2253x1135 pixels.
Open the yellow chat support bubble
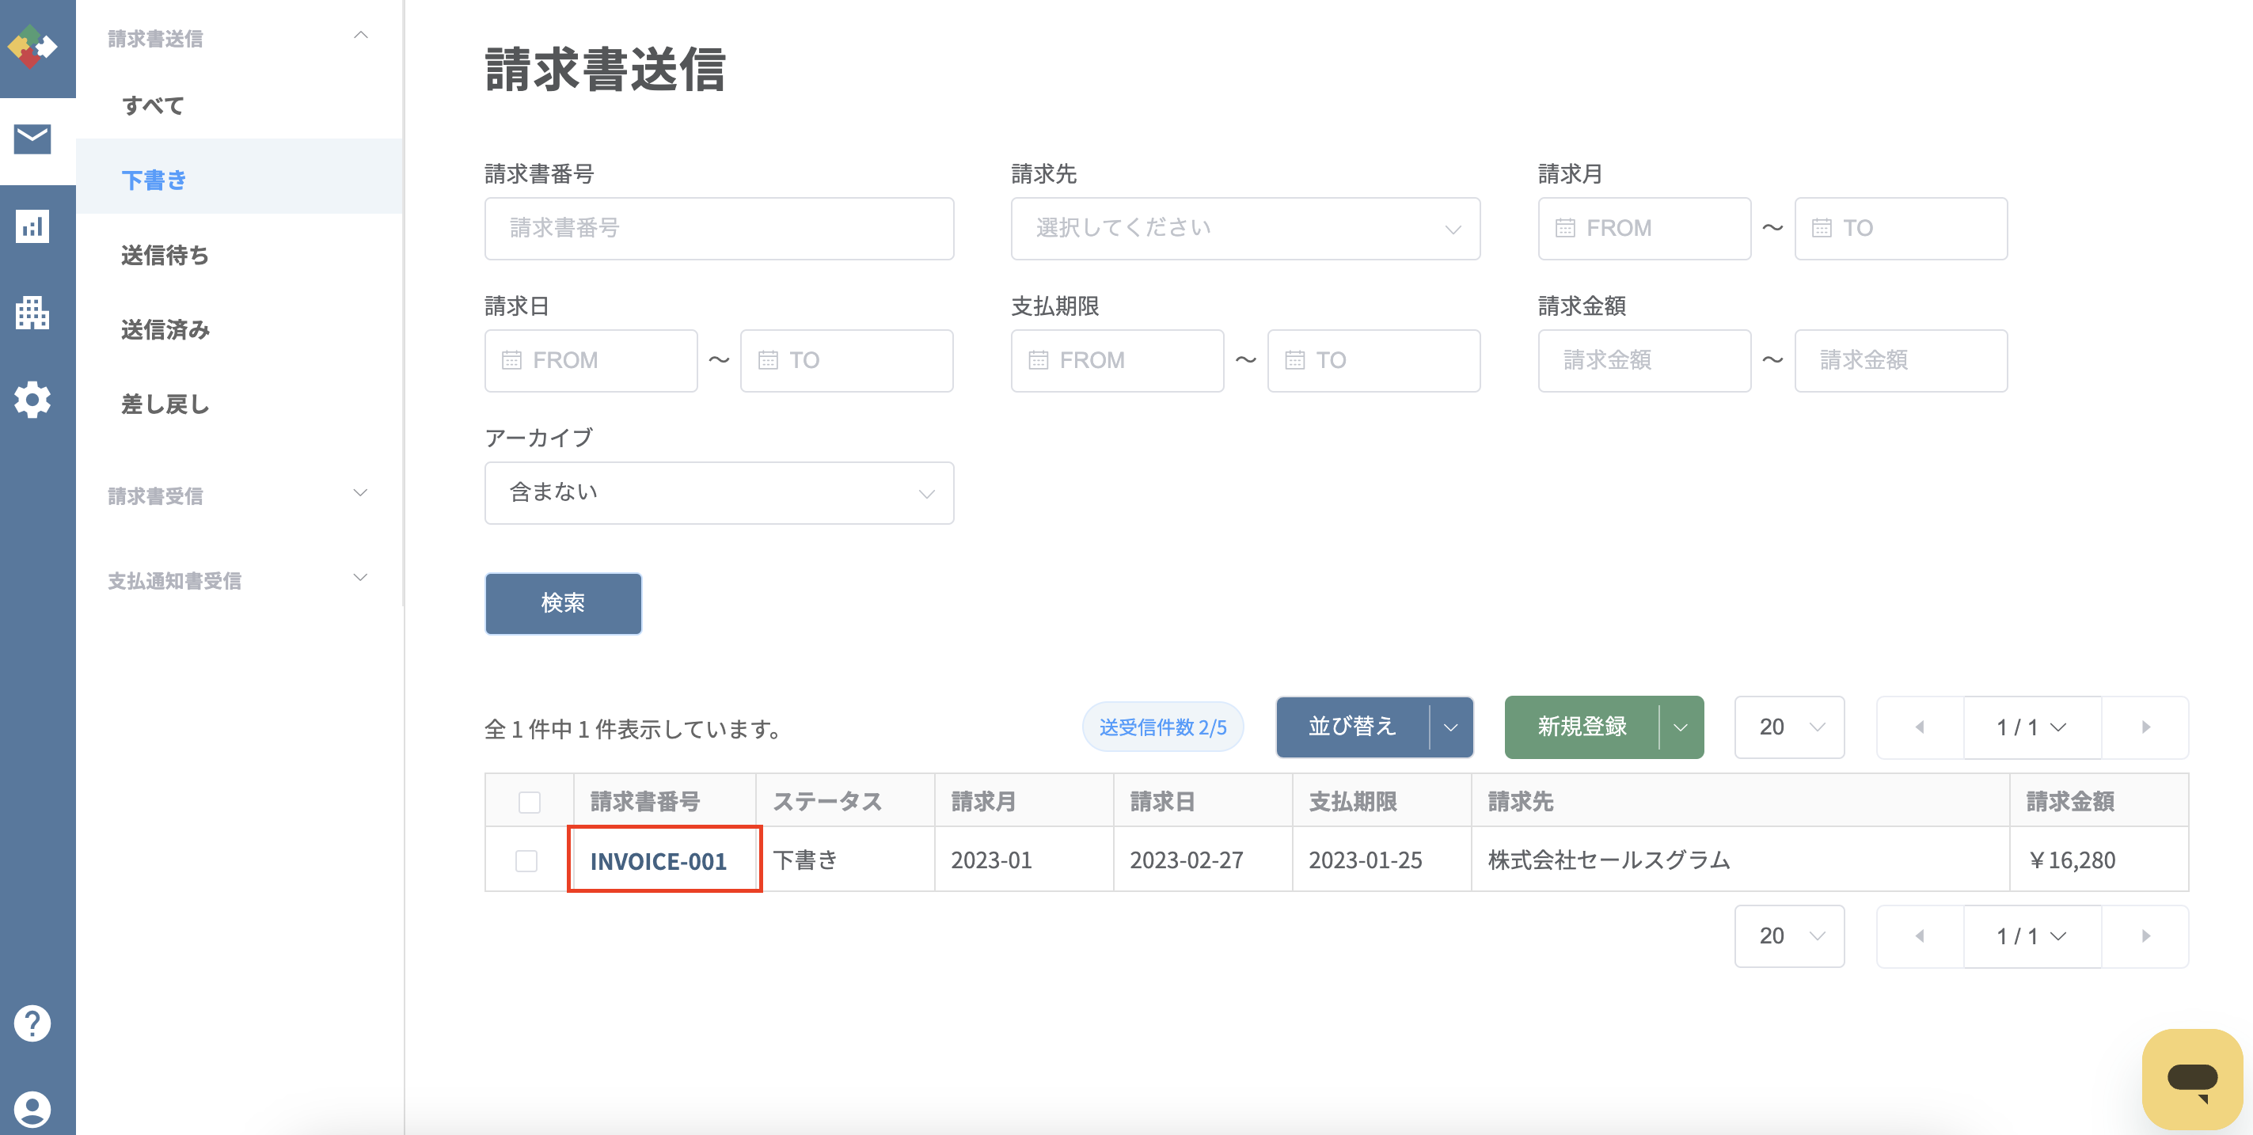(2192, 1079)
